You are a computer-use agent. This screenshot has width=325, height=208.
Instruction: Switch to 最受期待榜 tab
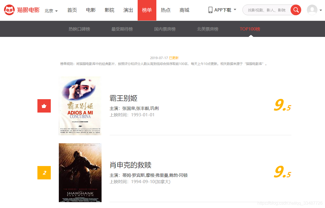(x=122, y=29)
